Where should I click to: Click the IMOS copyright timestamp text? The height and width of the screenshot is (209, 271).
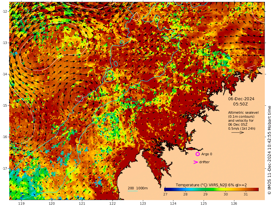pos(269,150)
